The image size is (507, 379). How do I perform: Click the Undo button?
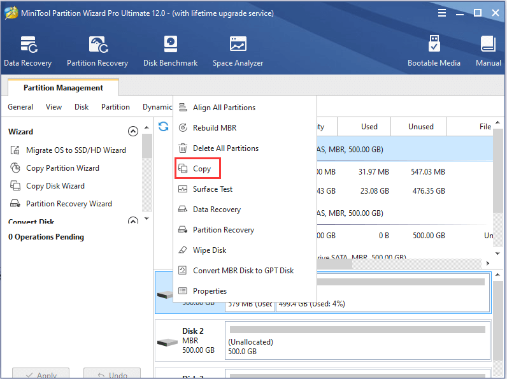coord(112,373)
